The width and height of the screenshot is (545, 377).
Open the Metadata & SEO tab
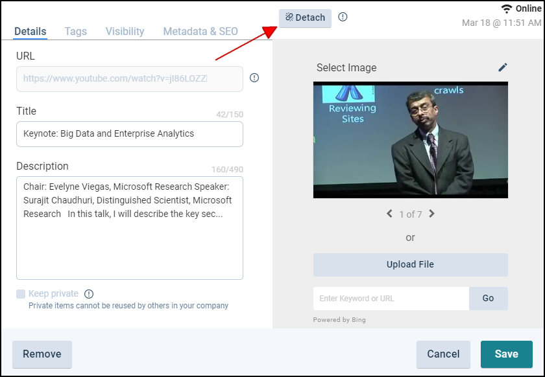point(200,31)
